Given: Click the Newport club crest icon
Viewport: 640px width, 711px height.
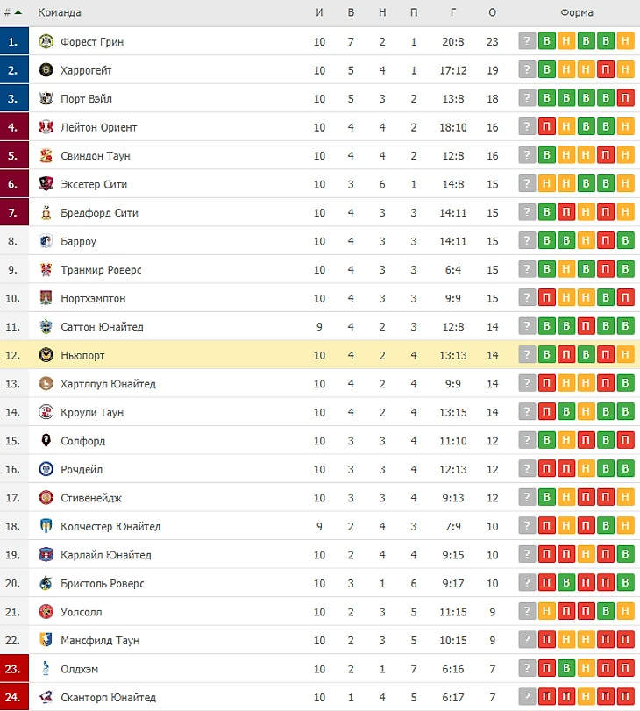Looking at the screenshot, I should pyautogui.click(x=46, y=355).
